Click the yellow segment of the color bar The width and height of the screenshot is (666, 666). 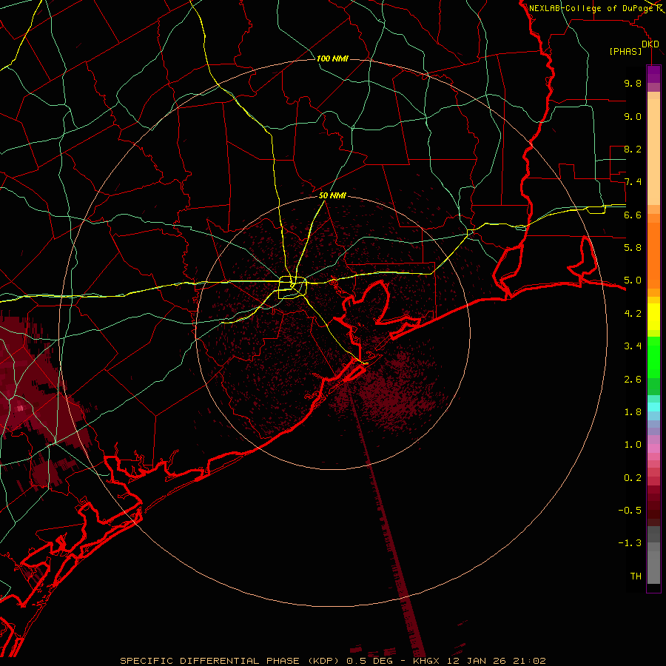[653, 317]
